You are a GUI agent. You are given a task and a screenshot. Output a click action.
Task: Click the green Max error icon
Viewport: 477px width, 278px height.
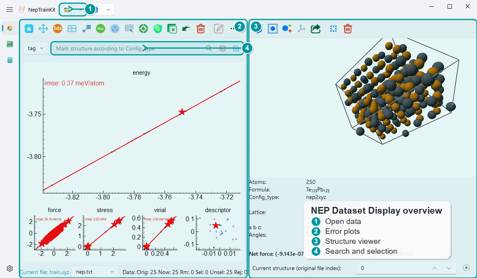point(101,29)
